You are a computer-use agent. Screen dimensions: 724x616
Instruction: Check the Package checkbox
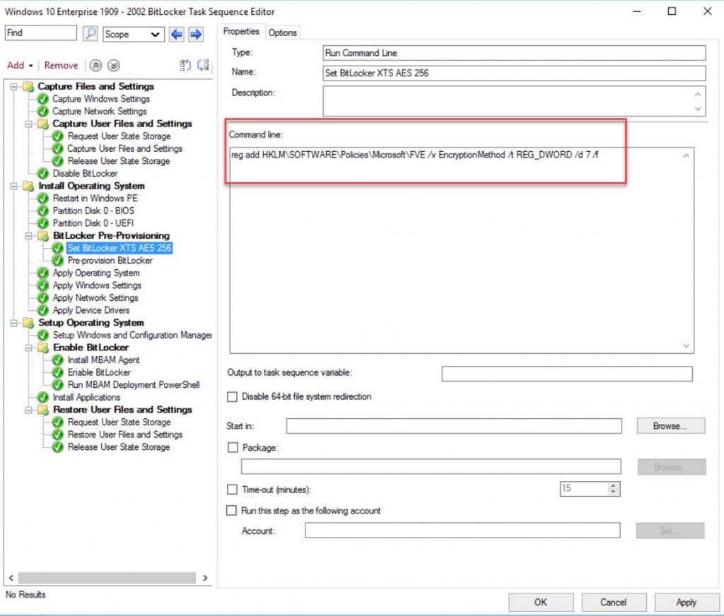pyautogui.click(x=233, y=448)
